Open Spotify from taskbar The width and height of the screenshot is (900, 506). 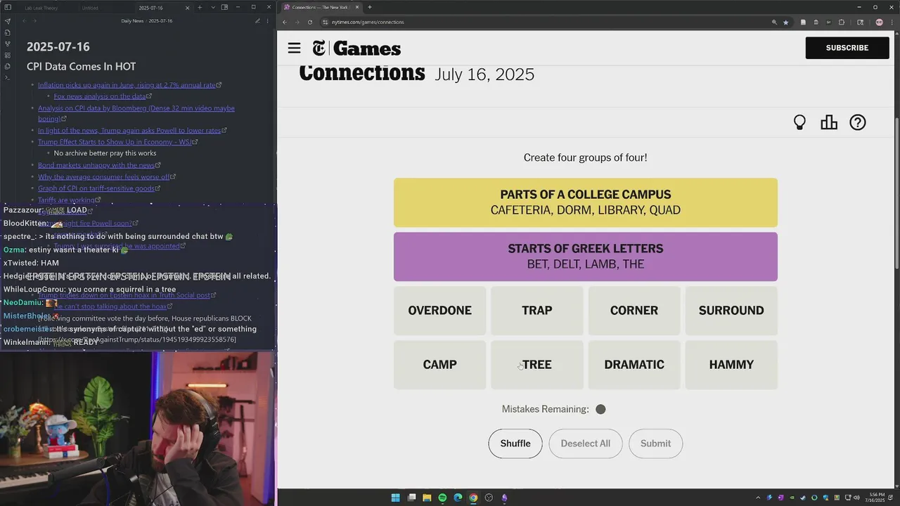[442, 498]
